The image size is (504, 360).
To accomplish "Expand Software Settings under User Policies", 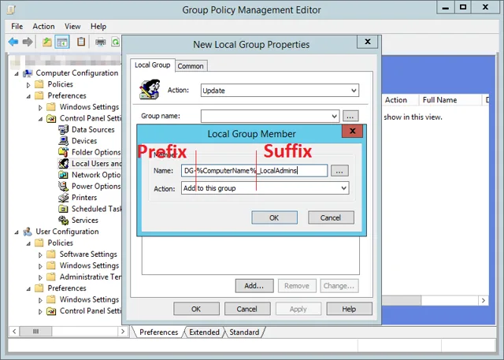I will pyautogui.click(x=40, y=255).
